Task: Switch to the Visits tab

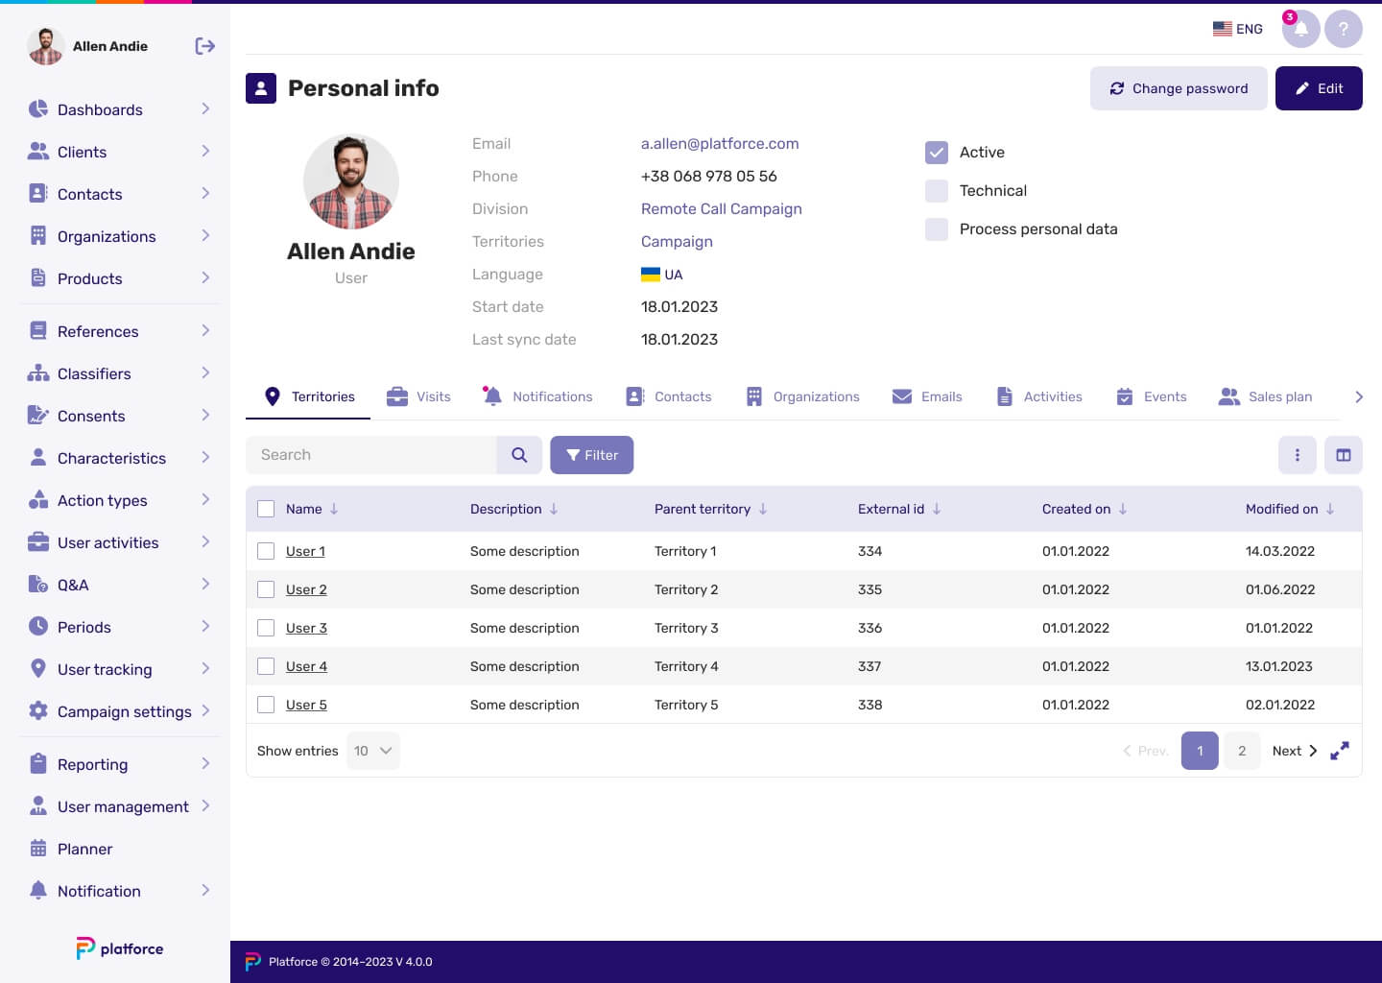Action: tap(418, 396)
